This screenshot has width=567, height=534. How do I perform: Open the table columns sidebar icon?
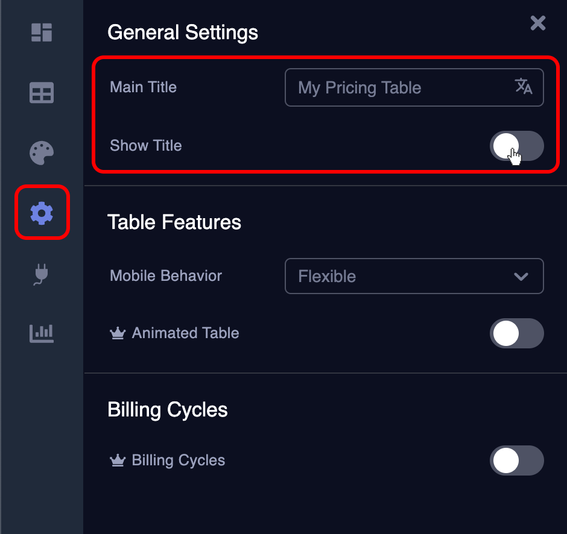coord(42,92)
